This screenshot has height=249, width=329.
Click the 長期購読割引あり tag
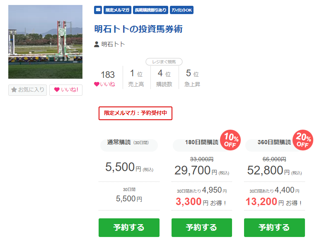(150, 10)
